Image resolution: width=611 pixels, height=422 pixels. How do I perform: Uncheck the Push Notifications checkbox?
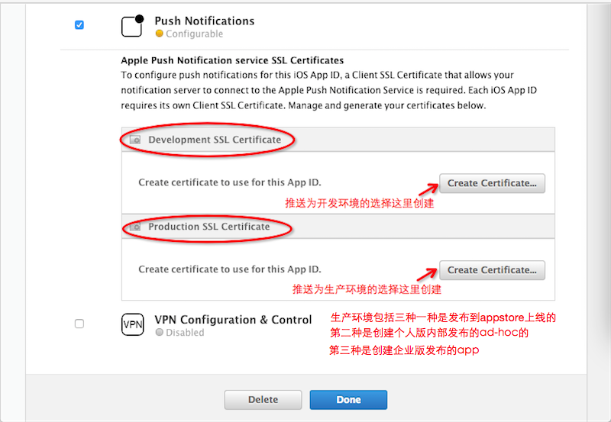click(x=79, y=25)
